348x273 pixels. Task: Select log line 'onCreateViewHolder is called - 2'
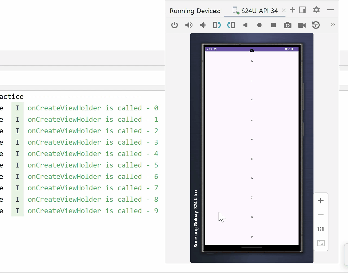(x=93, y=131)
